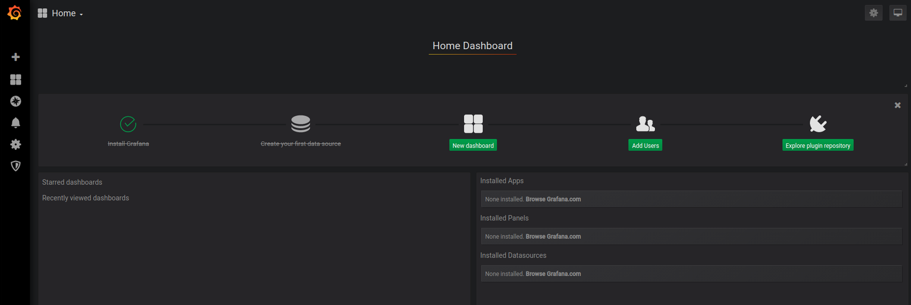The height and width of the screenshot is (305, 911).
Task: Grab the title panel resize handle
Action: (905, 86)
